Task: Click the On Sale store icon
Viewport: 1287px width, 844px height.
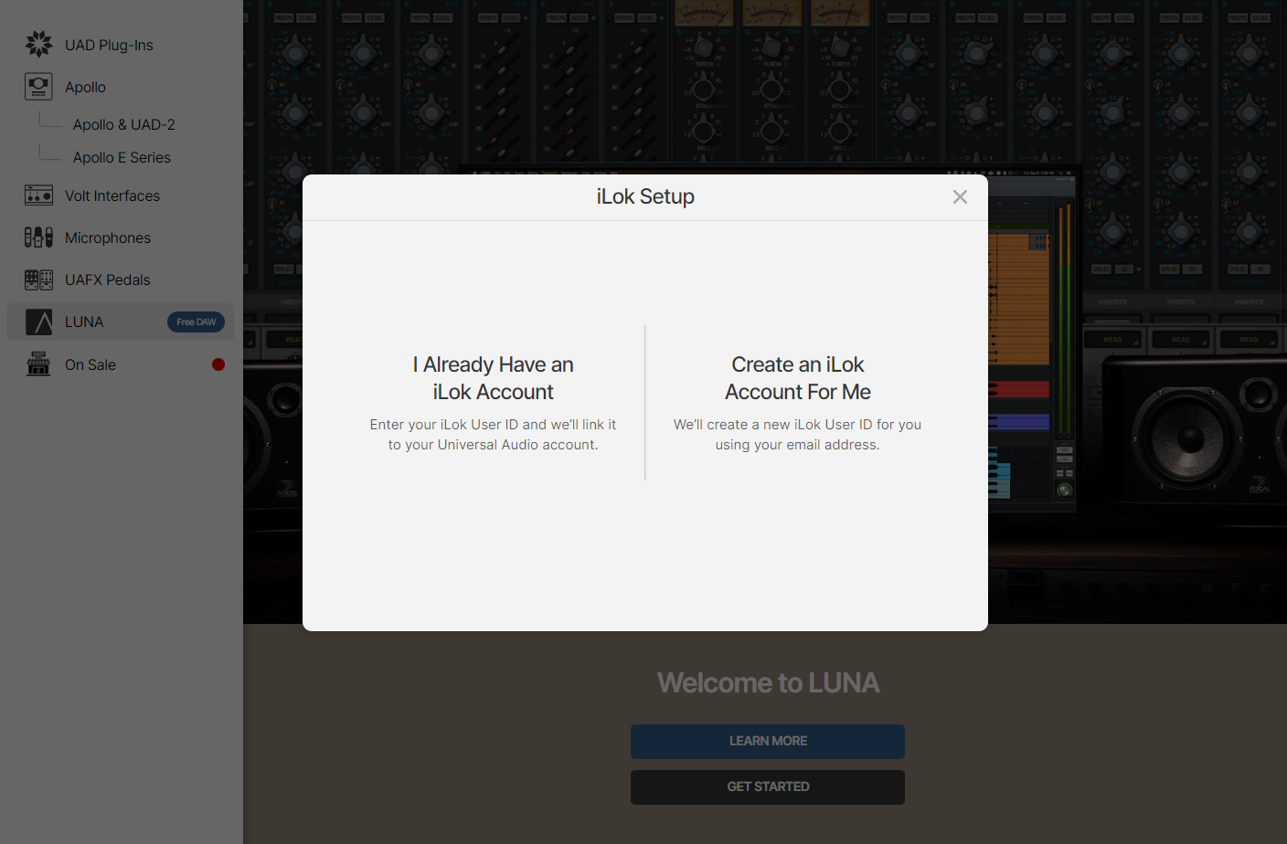Action: point(38,364)
